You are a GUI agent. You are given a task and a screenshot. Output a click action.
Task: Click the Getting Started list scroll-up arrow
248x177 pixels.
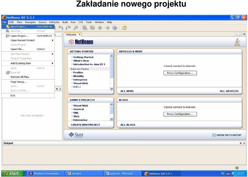(112, 56)
